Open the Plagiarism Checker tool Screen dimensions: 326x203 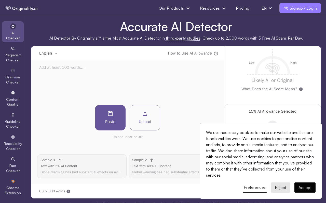[13, 54]
